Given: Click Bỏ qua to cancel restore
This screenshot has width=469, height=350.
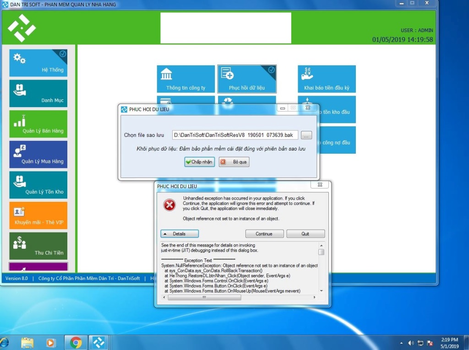Looking at the screenshot, I should (x=234, y=162).
